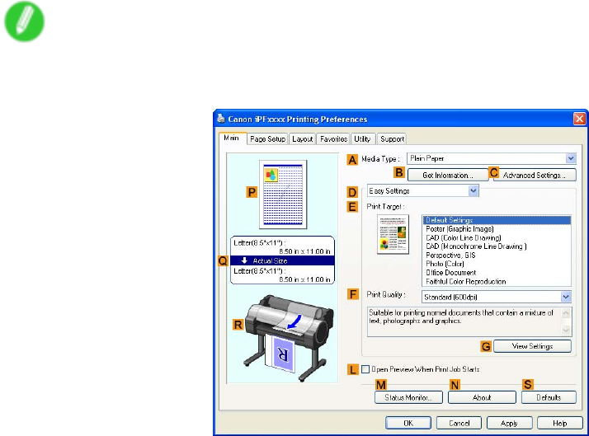Select Faithful Color Reproduction target
589x436 pixels.
pos(497,281)
